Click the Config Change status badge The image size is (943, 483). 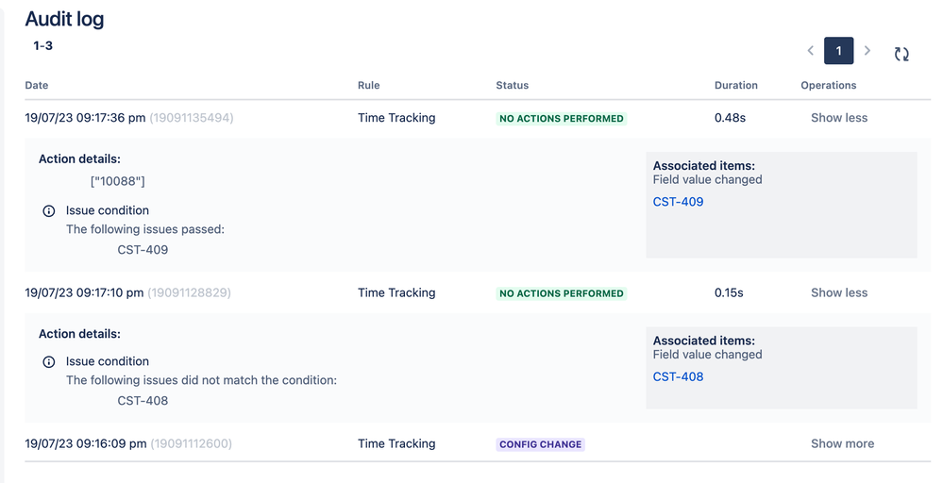pos(541,444)
